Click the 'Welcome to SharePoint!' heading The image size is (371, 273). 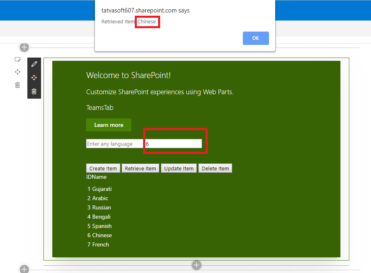(x=128, y=75)
